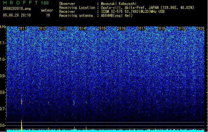
Task: Click the meteor count value 10
Action: coord(48,15)
